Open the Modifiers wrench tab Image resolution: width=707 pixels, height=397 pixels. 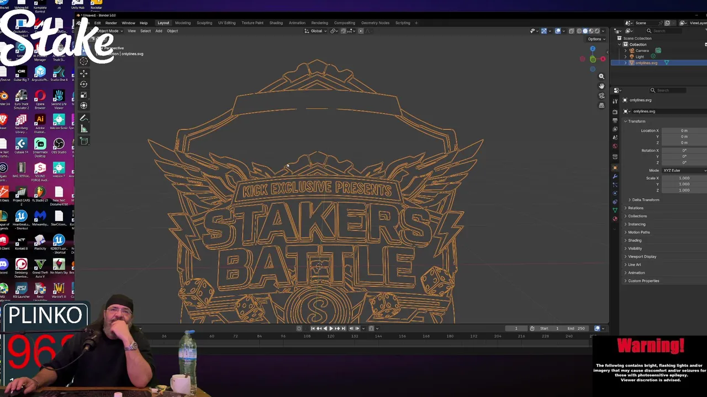pos(615,176)
